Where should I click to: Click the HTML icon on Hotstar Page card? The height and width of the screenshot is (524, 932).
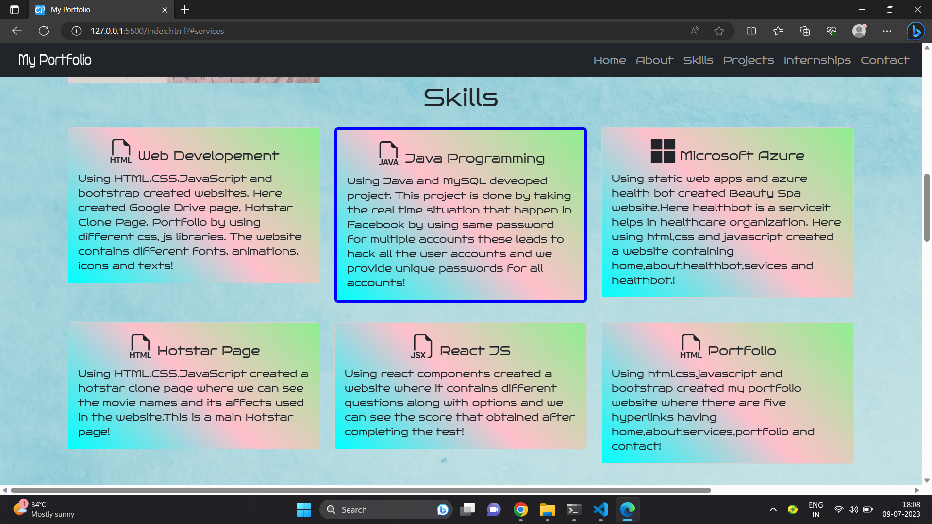[x=140, y=346]
